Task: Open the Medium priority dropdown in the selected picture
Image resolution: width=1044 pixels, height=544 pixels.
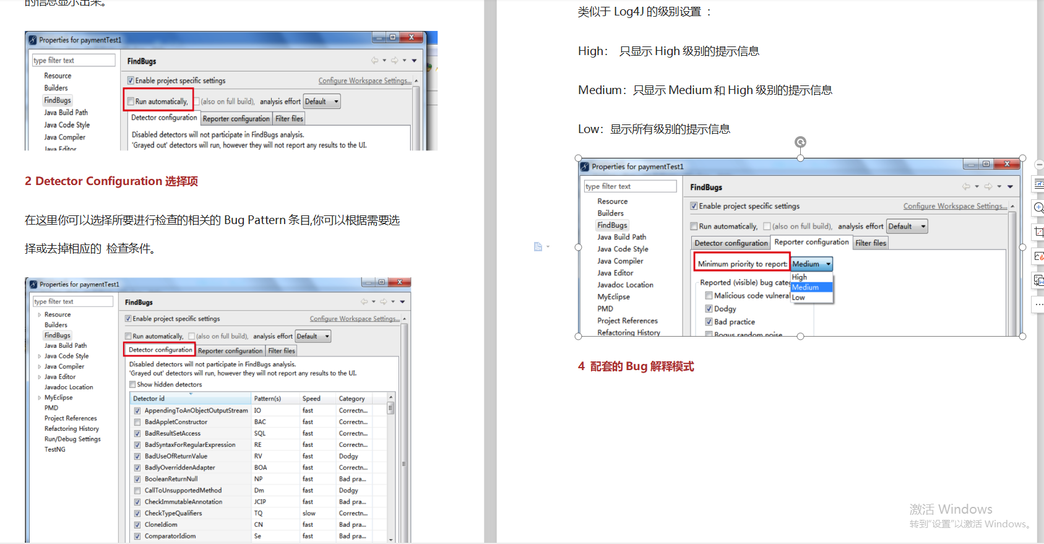Action: [811, 264]
